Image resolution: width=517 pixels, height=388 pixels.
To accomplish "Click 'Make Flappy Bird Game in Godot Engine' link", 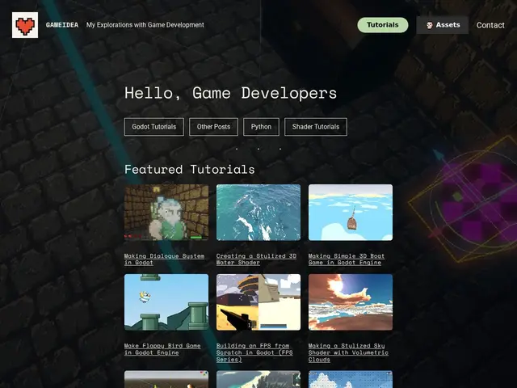I will [x=162, y=349].
